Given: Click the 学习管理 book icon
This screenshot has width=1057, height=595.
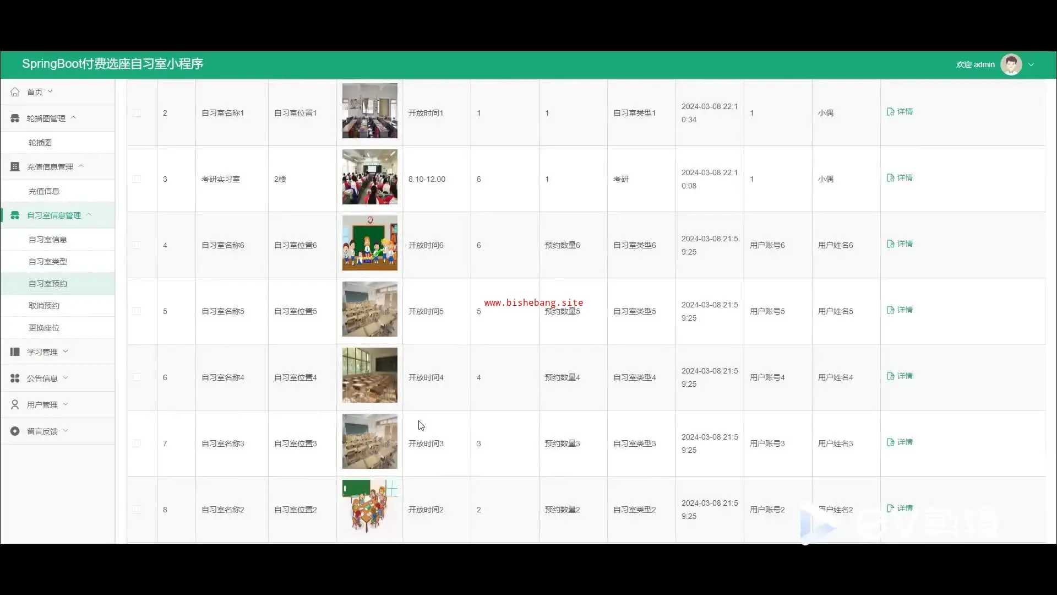Looking at the screenshot, I should (15, 352).
